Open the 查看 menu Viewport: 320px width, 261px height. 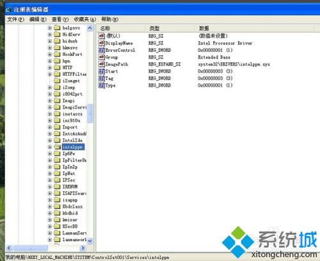(60, 19)
